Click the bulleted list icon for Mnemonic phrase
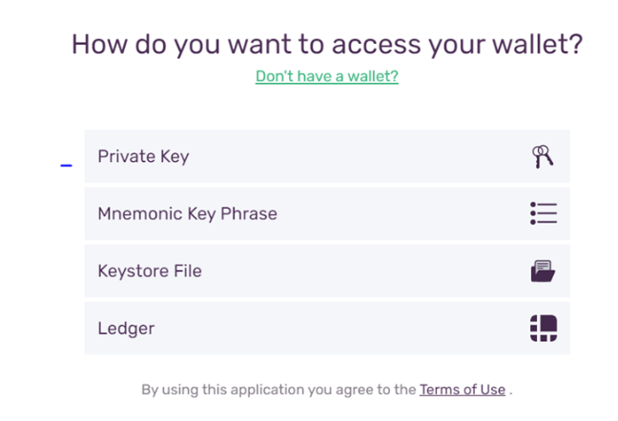 tap(544, 213)
